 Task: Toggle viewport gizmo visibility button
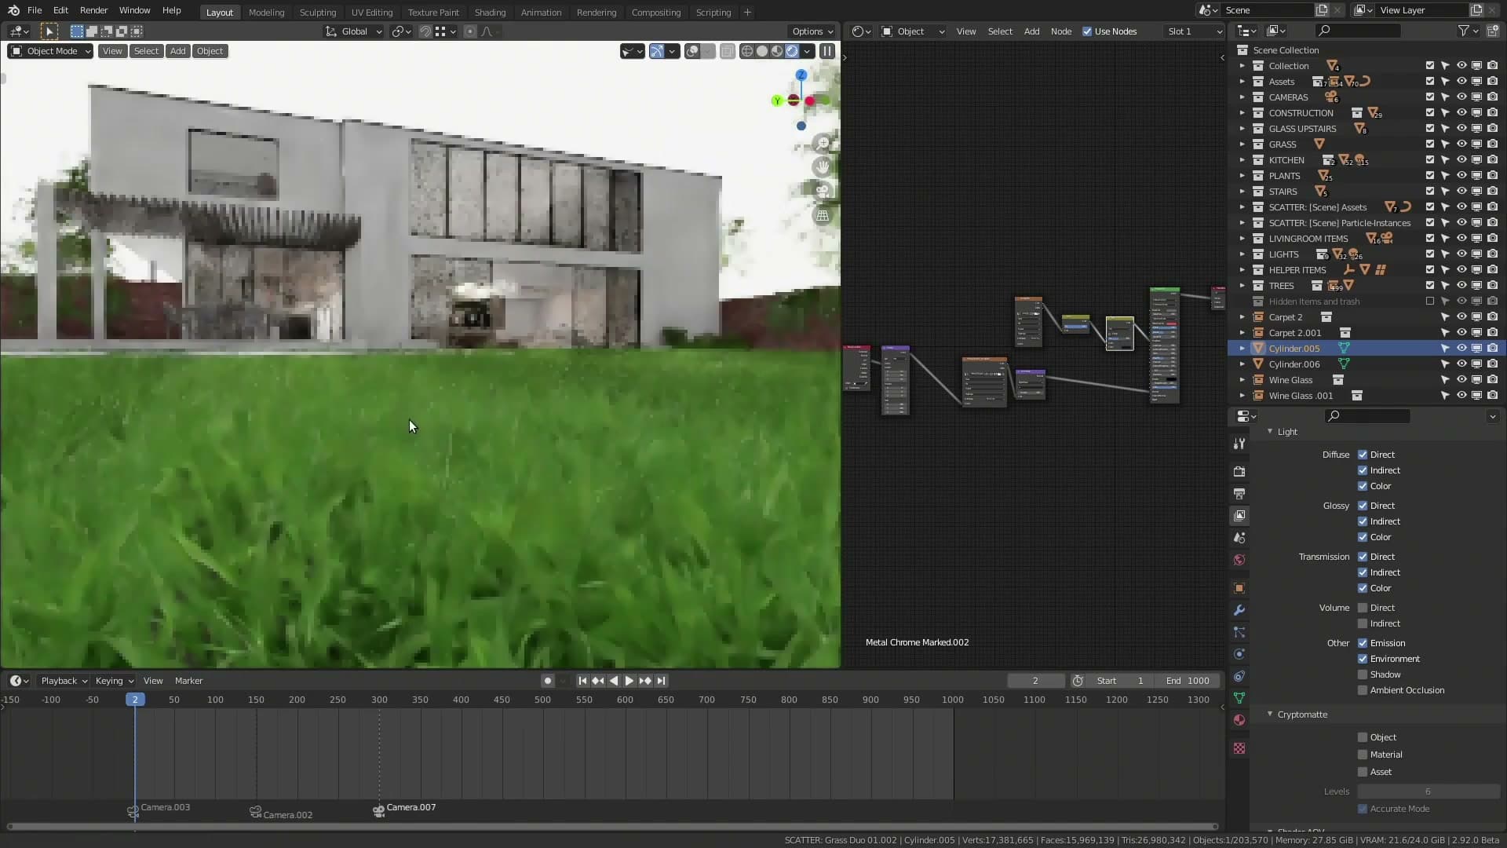pyautogui.click(x=657, y=51)
